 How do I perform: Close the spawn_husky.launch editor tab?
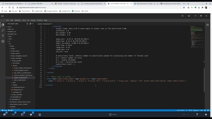pyautogui.click(x=53, y=24)
